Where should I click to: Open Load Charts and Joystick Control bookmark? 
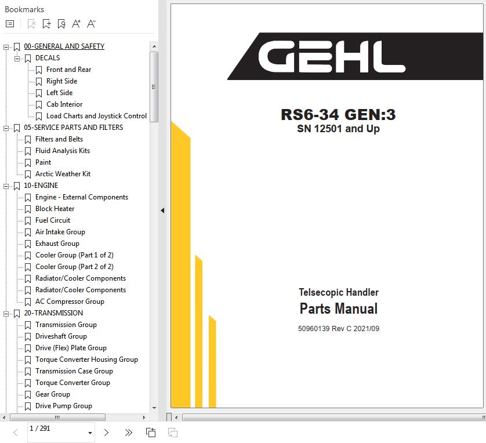point(96,116)
